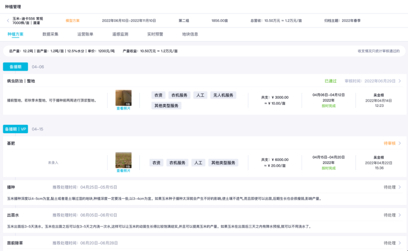Switch to the 遥感监测 tab
Image resolution: width=408 pixels, height=251 pixels.
click(x=120, y=34)
